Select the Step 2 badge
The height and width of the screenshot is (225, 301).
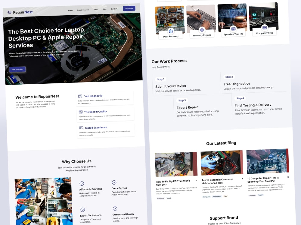point(229,77)
